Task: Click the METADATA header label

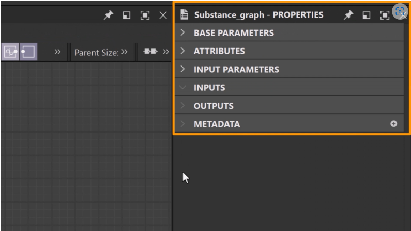Action: [217, 124]
